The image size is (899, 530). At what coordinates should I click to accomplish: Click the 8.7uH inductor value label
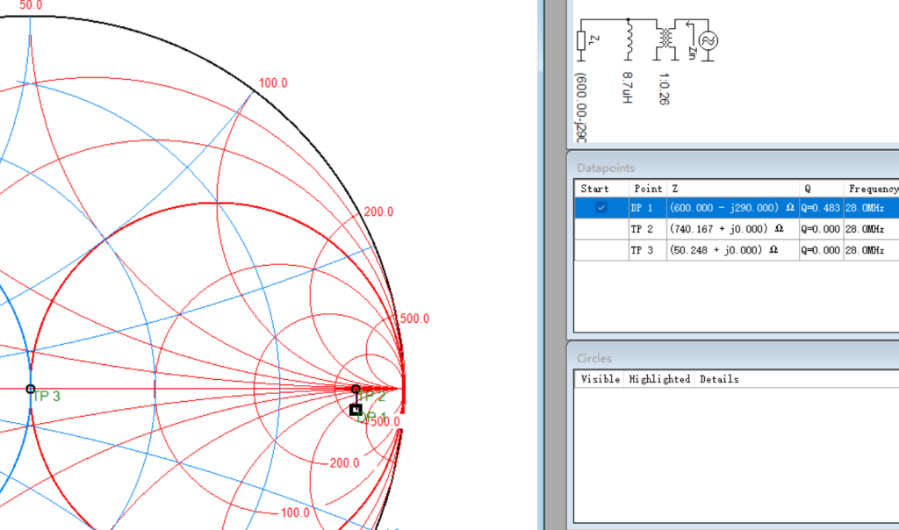pyautogui.click(x=627, y=88)
